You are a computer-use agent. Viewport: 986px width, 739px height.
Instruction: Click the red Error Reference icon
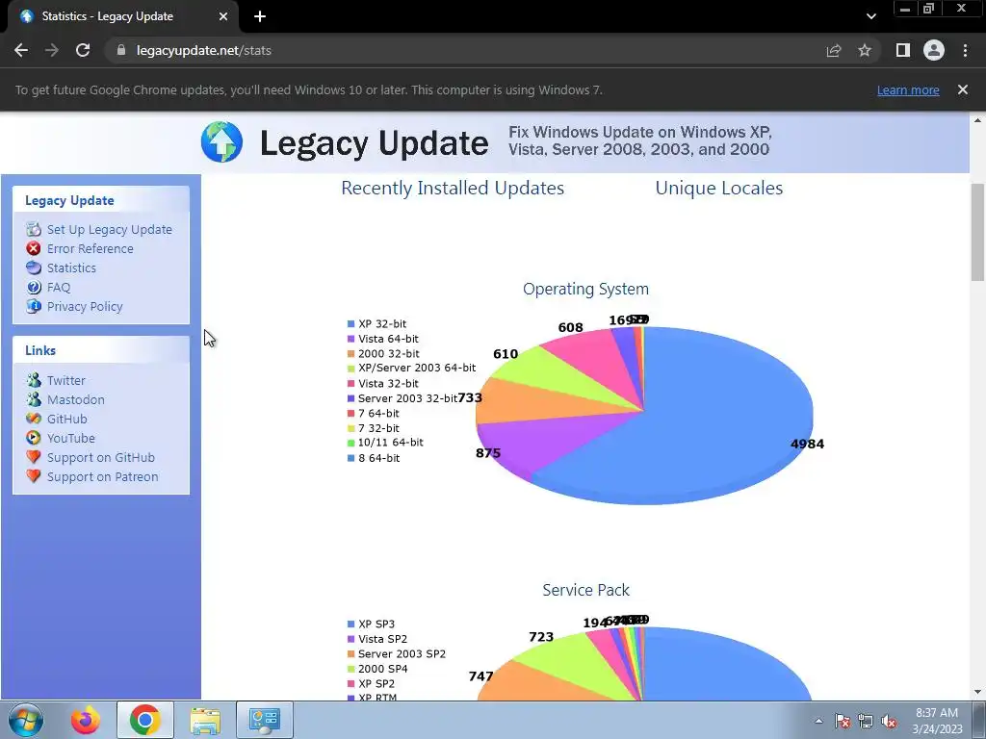tap(34, 249)
